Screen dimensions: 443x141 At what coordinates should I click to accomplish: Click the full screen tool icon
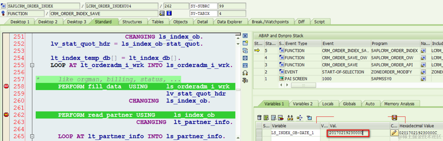point(245,58)
